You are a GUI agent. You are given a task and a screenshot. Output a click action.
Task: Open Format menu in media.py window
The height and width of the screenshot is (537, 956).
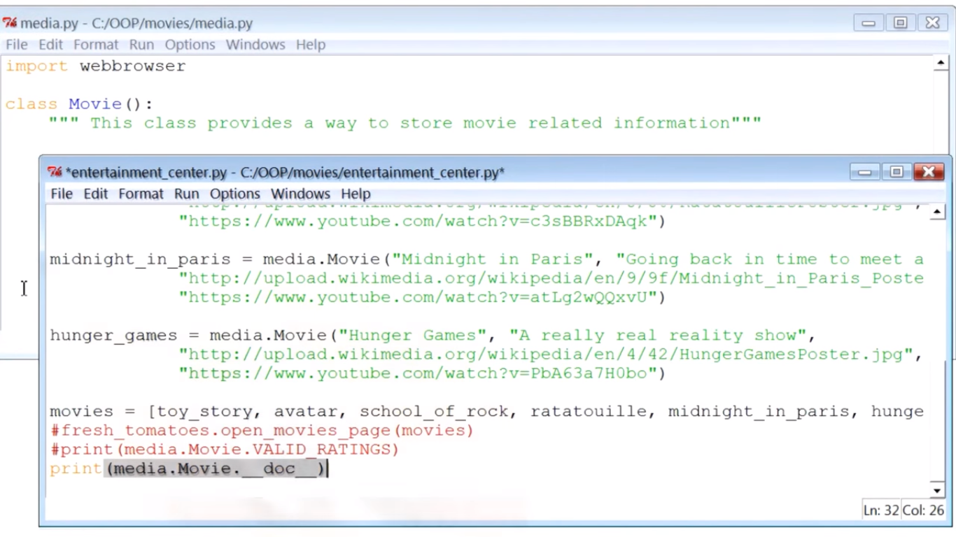click(x=96, y=45)
